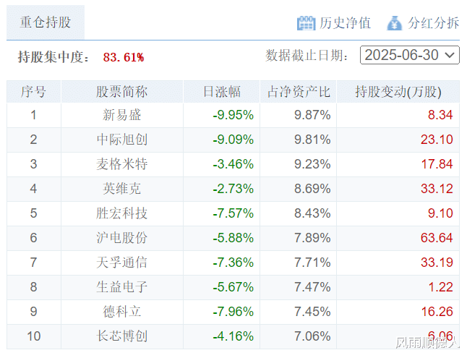Click the 日涨幅 column header
Viewport: 467px width, 358px height.
pyautogui.click(x=222, y=92)
